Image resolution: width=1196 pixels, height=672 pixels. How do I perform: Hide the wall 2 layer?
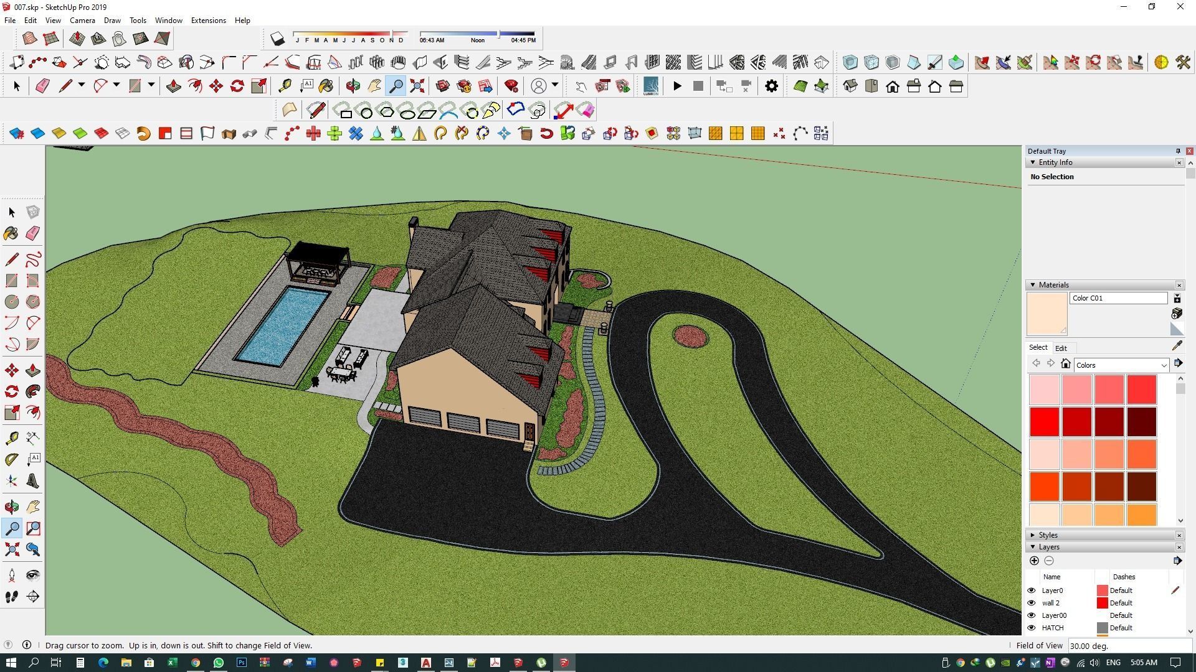pos(1031,603)
